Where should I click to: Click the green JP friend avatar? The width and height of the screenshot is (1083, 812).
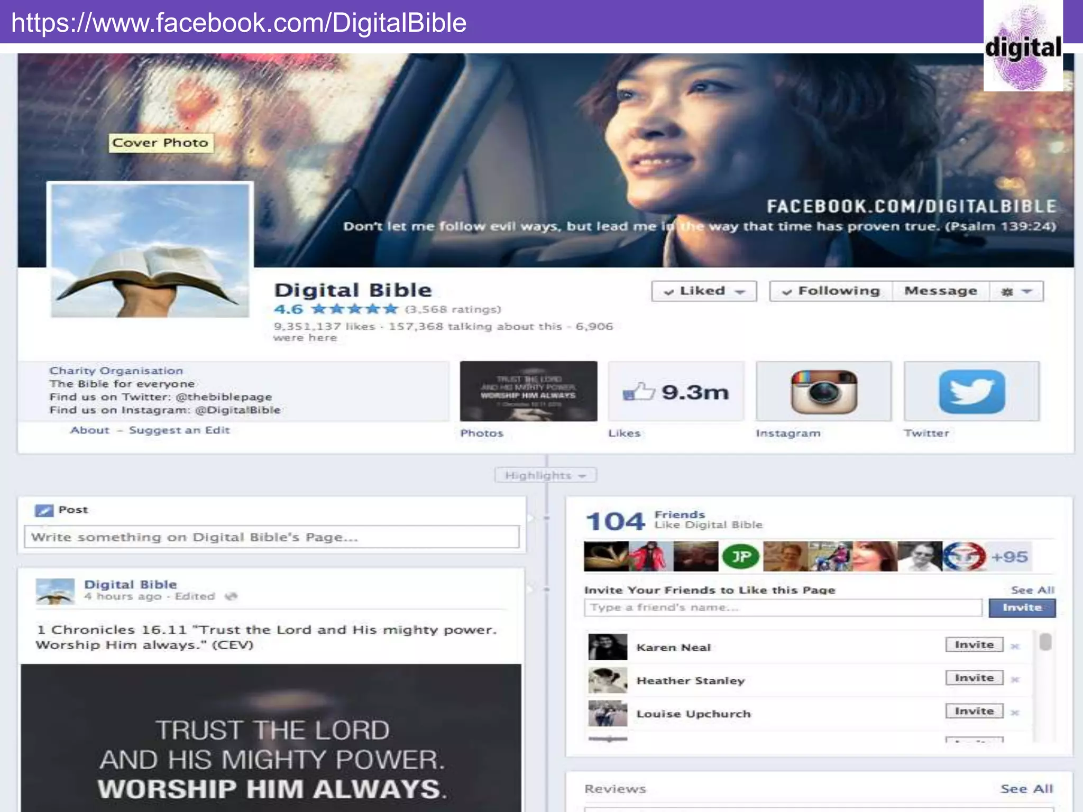point(740,556)
